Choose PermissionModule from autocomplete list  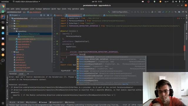pos(111,57)
